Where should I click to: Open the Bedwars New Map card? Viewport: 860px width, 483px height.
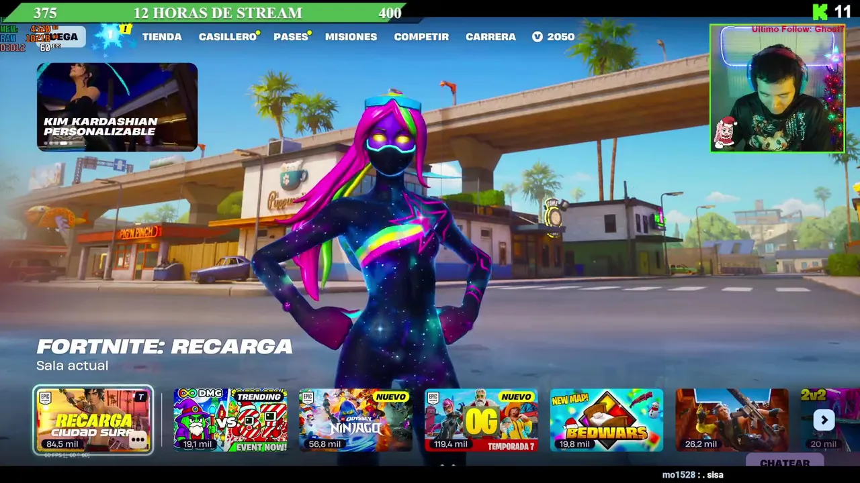pyautogui.click(x=607, y=420)
